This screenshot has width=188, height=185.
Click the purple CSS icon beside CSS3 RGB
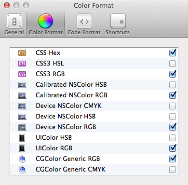[22, 74]
